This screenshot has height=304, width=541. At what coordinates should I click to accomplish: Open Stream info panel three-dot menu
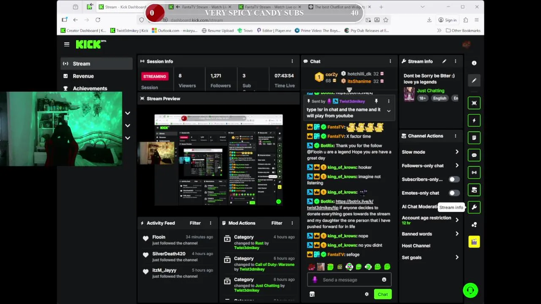(455, 61)
